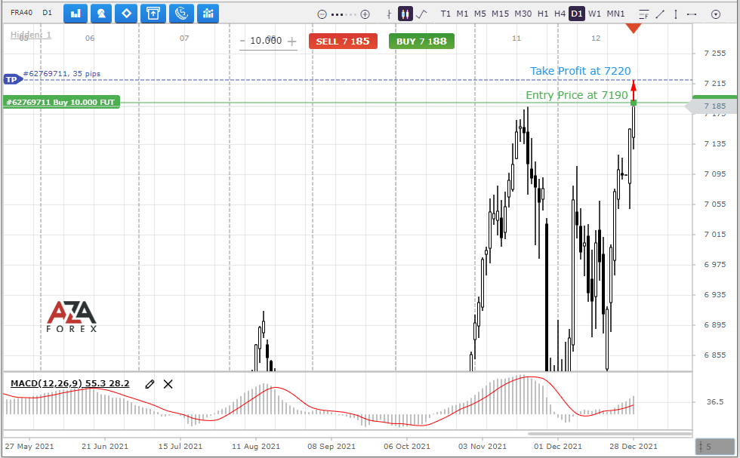Select the MN1 timeframe

tap(615, 14)
